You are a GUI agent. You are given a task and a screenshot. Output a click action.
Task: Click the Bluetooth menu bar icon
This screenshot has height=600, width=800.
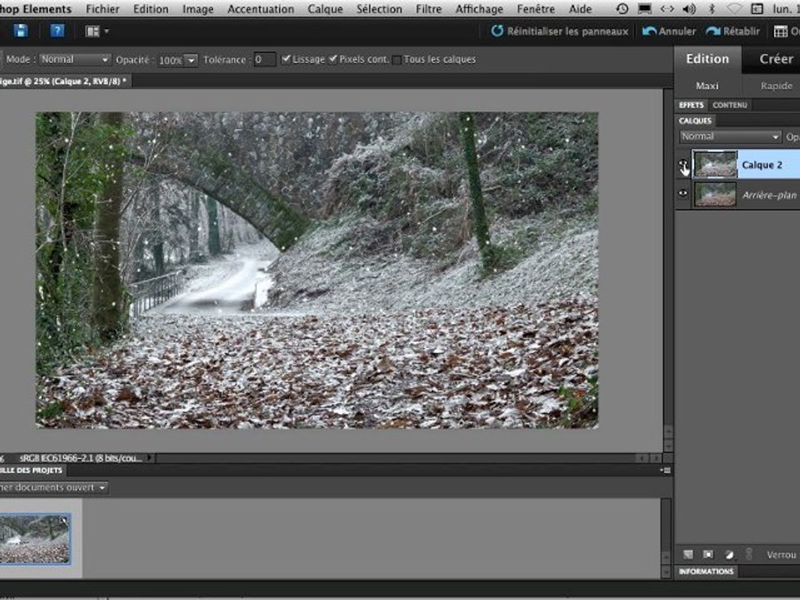(x=712, y=8)
